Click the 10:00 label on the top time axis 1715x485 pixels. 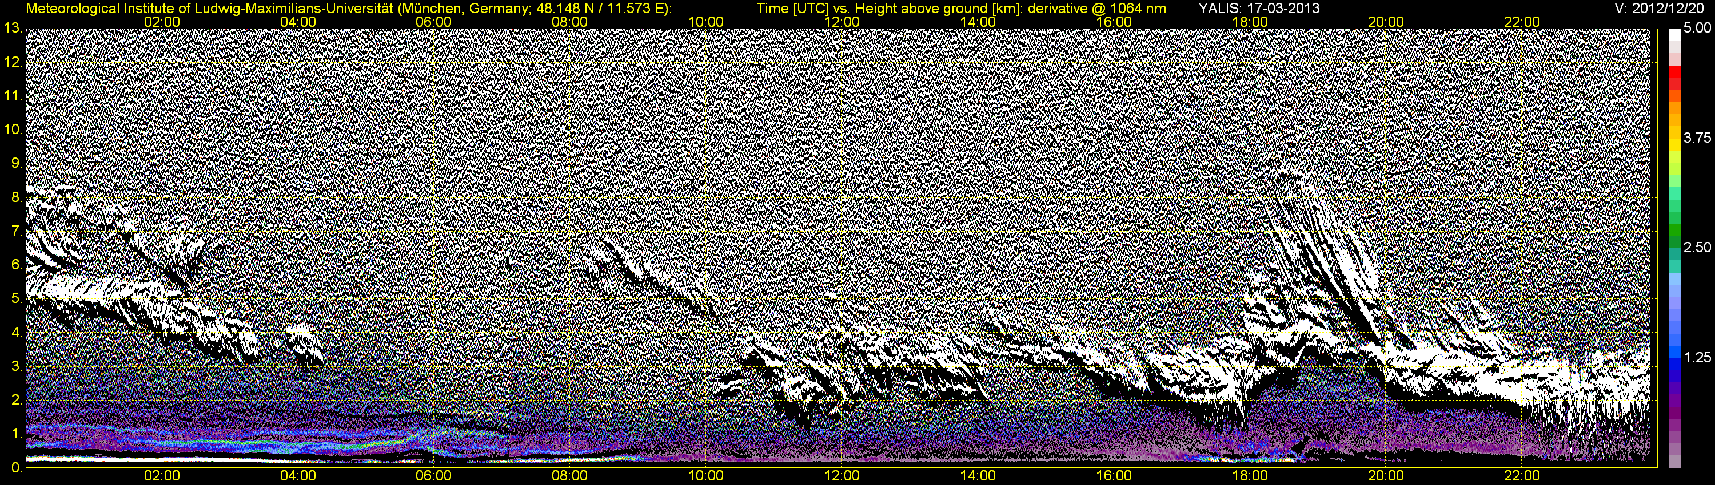[707, 22]
